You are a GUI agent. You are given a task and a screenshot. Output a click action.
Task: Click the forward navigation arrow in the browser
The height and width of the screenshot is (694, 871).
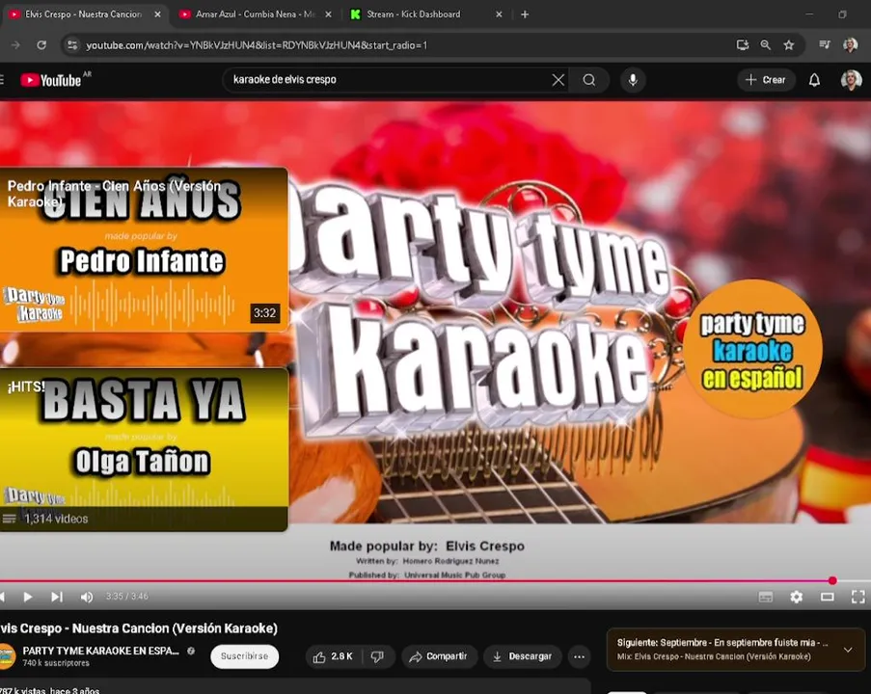coord(15,45)
